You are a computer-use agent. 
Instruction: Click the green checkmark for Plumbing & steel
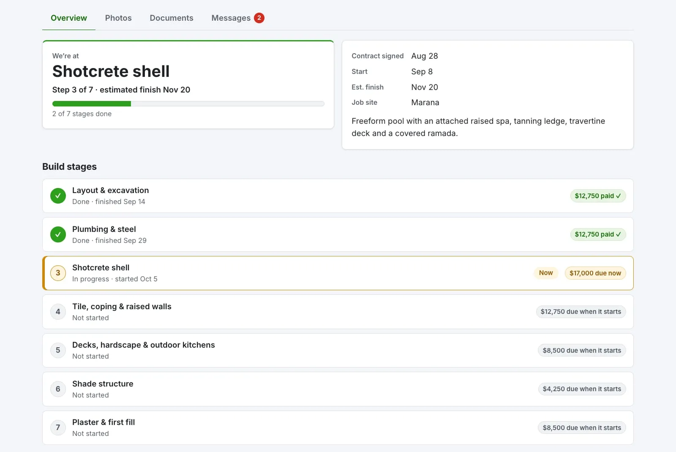(58, 234)
